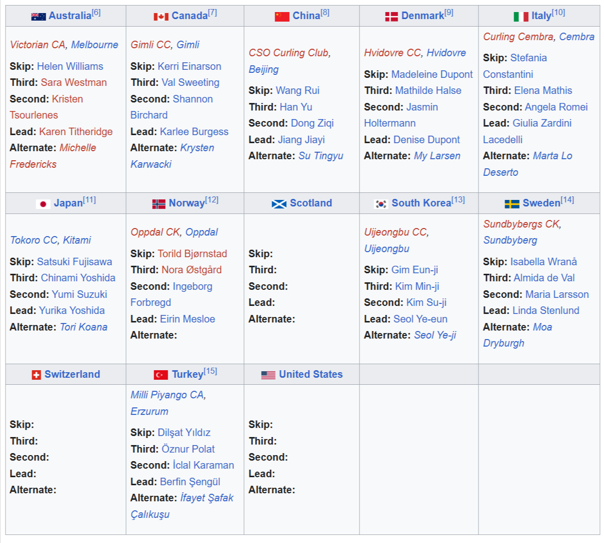Open the China country link
The width and height of the screenshot is (604, 543).
[x=306, y=16]
